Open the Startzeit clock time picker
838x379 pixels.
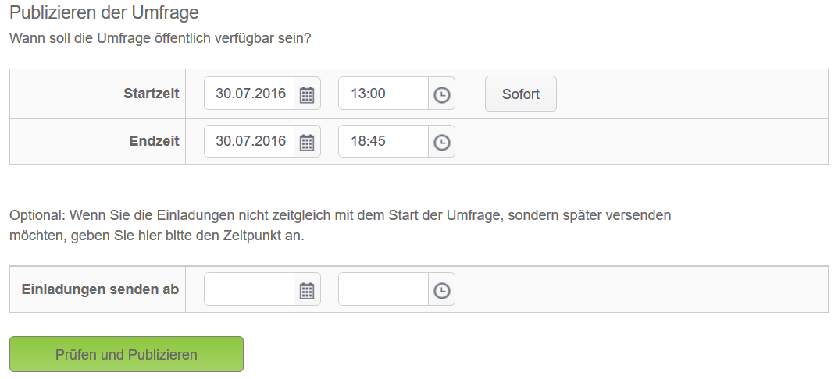[x=441, y=94]
